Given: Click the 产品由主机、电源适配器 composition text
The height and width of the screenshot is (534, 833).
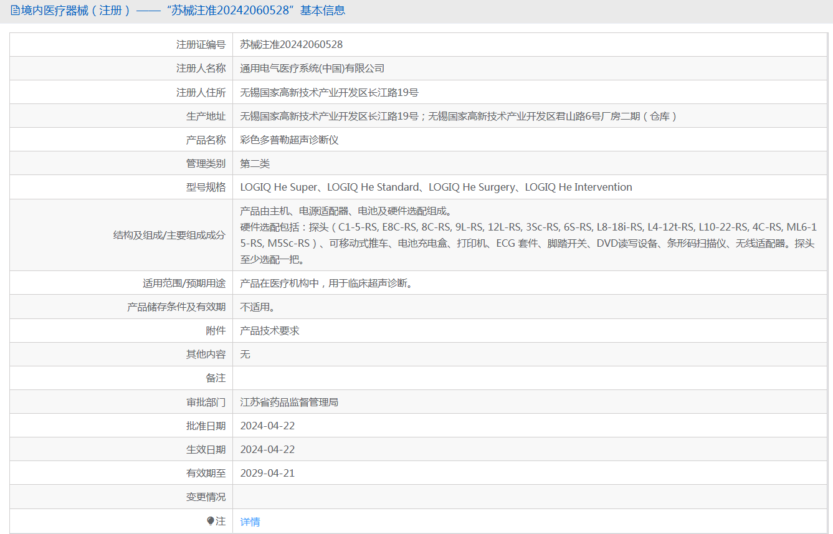Looking at the screenshot, I should [x=528, y=235].
